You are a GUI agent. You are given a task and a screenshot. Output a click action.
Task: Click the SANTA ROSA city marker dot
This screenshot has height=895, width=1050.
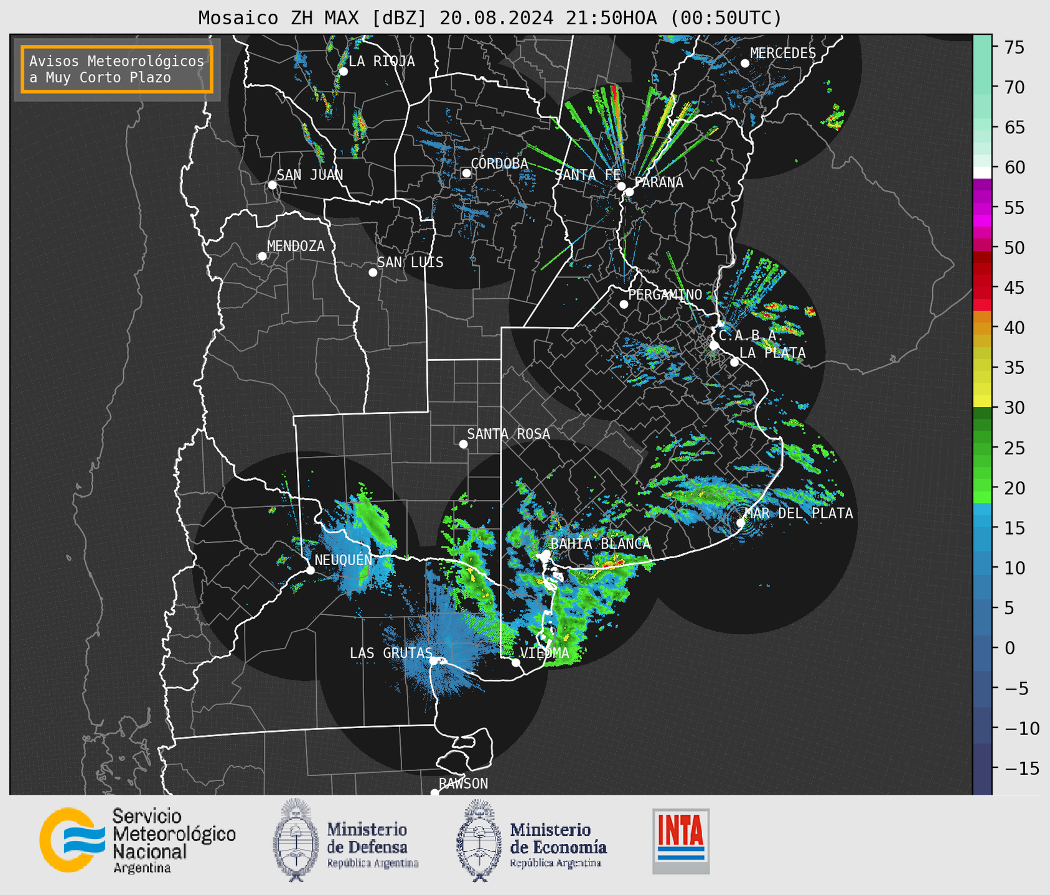tap(463, 444)
